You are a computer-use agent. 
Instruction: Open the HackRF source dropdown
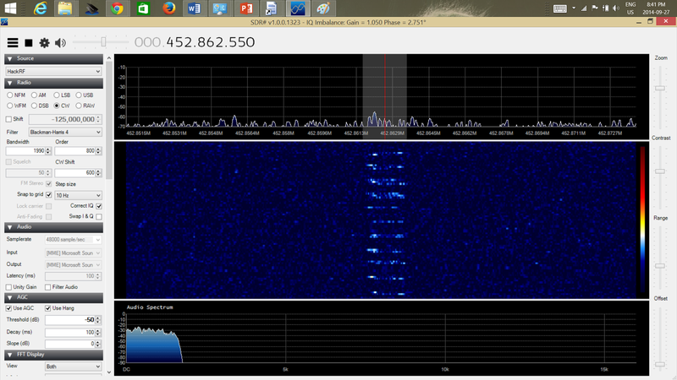click(53, 71)
